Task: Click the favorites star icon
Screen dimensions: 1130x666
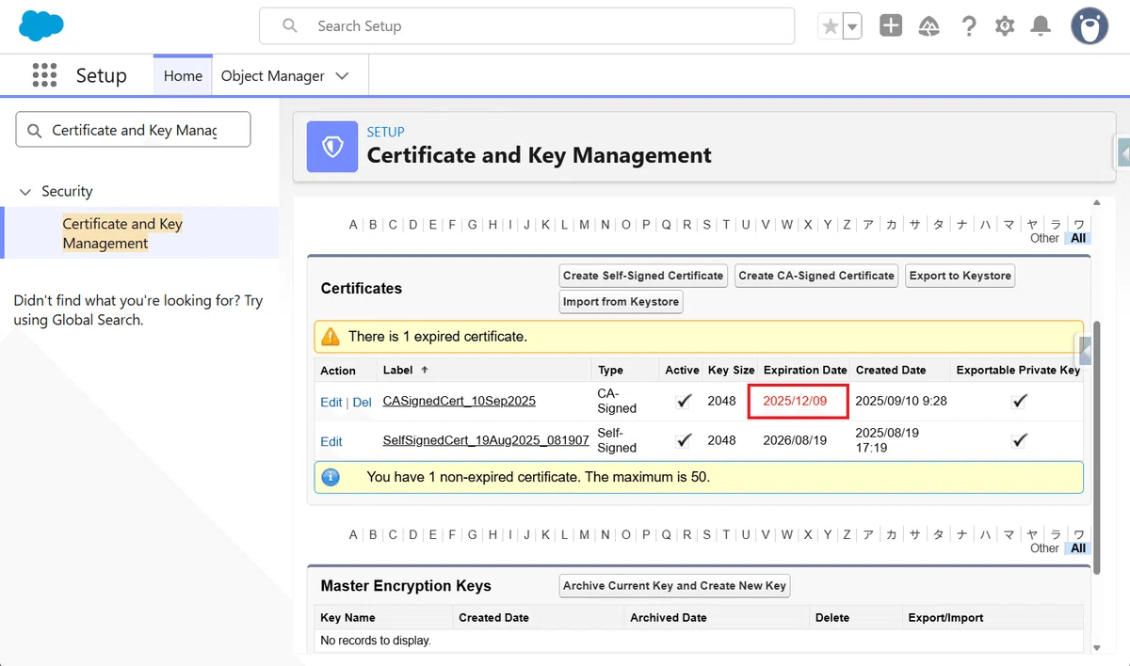Action: click(830, 26)
